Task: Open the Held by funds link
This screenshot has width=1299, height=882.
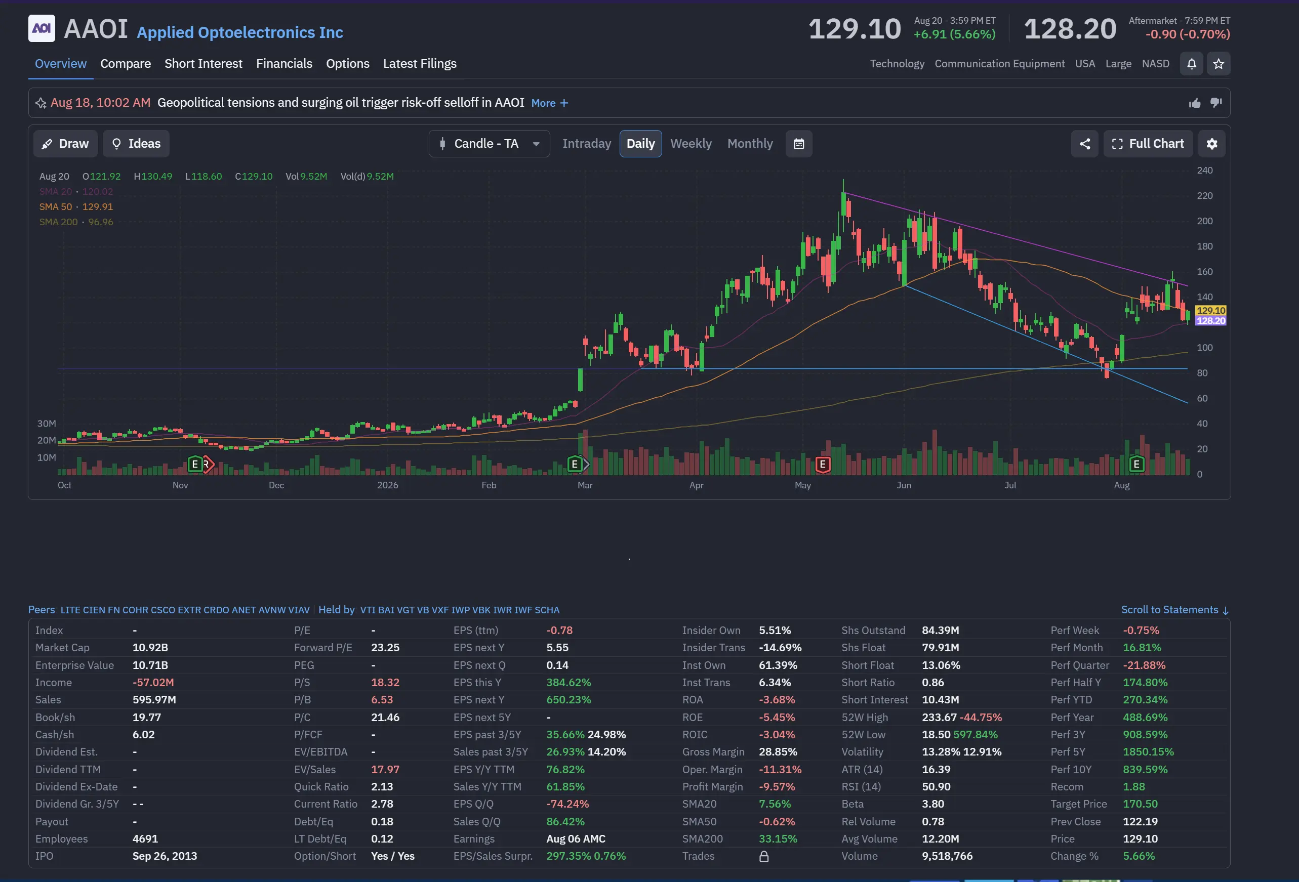Action: (337, 609)
